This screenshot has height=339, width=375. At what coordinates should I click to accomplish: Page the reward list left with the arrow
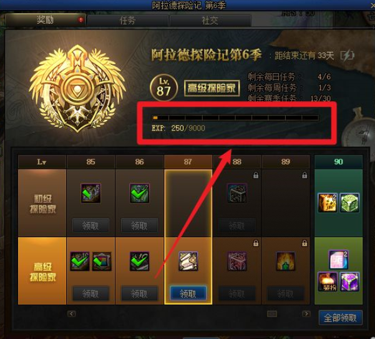pos(72,313)
